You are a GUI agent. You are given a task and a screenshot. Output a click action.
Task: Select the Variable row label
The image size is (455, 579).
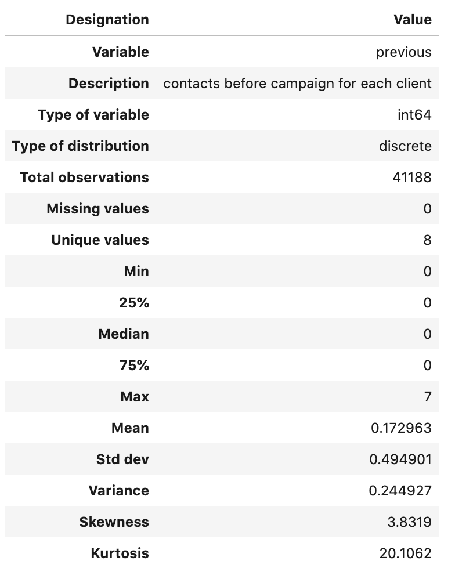click(121, 52)
